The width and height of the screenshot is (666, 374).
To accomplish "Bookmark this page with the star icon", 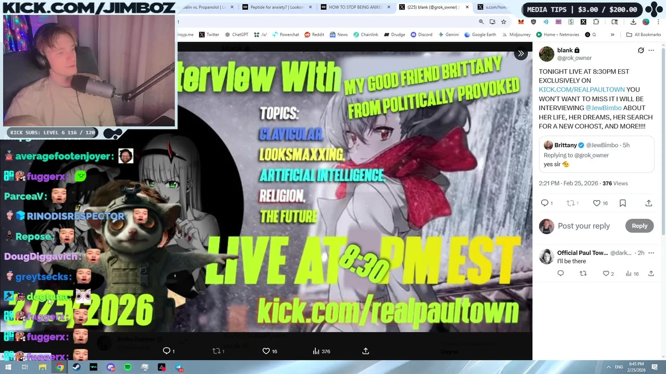I will (x=504, y=22).
